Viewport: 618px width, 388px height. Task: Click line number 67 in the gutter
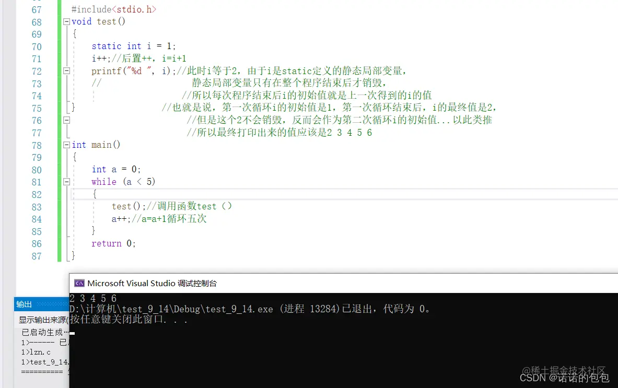[37, 10]
